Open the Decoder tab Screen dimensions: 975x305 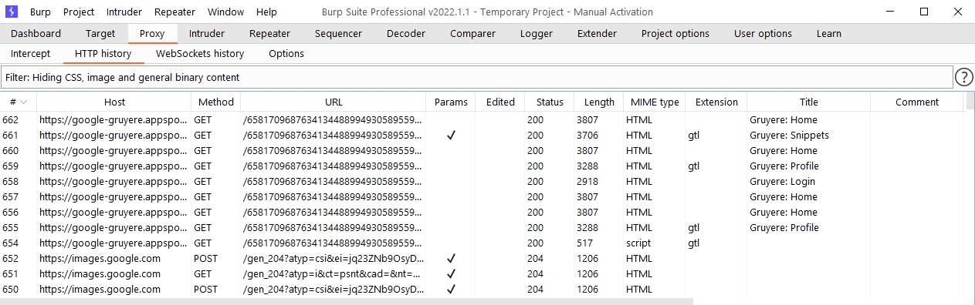tap(406, 34)
